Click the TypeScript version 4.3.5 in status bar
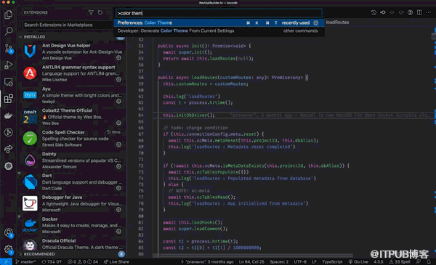The image size is (436, 265). [x=379, y=261]
